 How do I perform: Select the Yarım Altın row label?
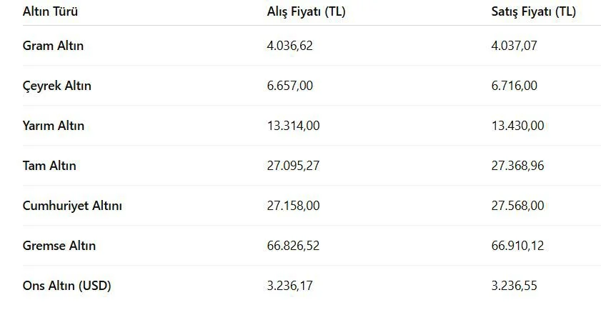coord(54,126)
